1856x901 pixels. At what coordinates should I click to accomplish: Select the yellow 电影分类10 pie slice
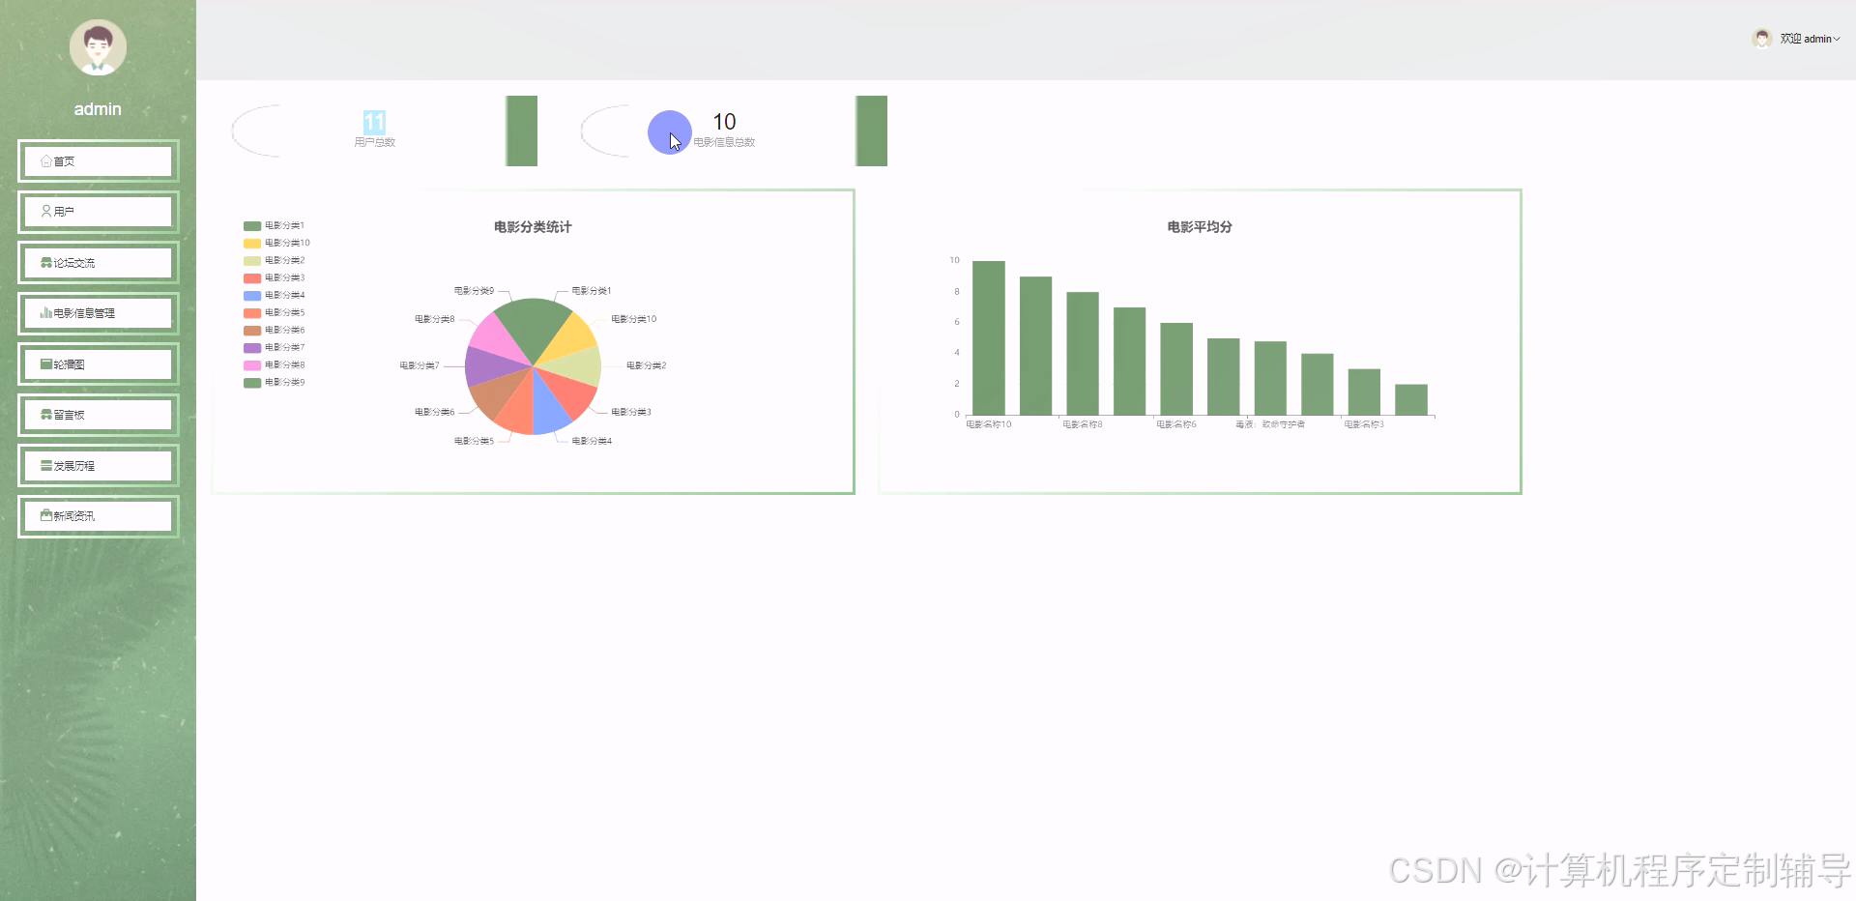tap(570, 336)
